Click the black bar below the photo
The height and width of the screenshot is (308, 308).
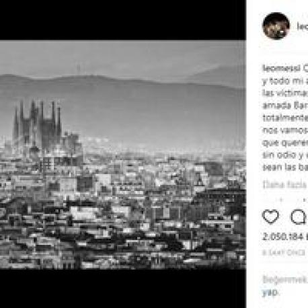[x=123, y=288]
